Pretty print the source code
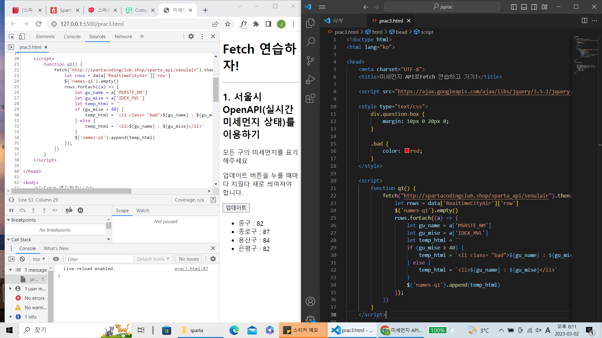The width and height of the screenshot is (602, 338). pyautogui.click(x=11, y=200)
